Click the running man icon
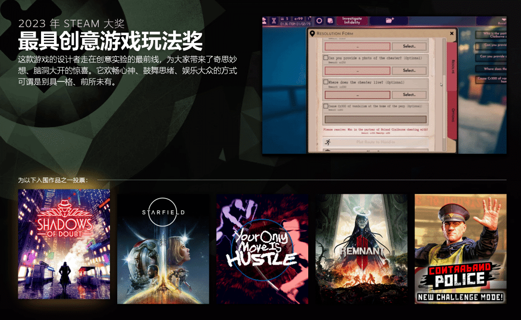The width and height of the screenshot is (521, 320). click(328, 142)
